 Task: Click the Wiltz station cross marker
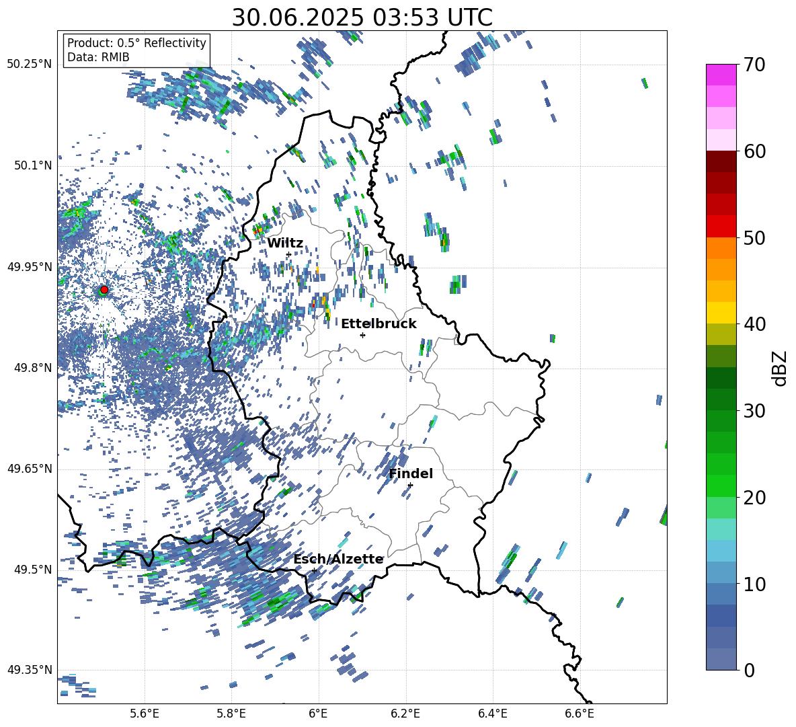click(288, 254)
